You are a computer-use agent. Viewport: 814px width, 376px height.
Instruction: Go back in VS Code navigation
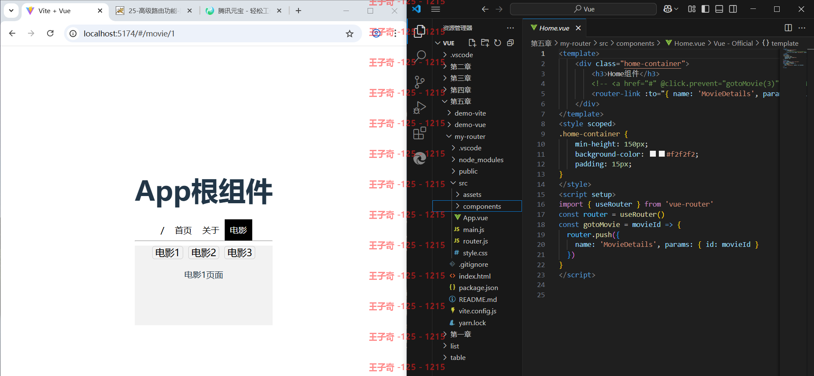[485, 9]
